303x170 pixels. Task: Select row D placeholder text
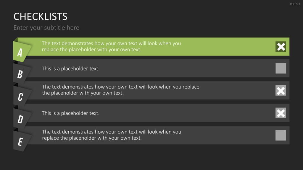70,113
